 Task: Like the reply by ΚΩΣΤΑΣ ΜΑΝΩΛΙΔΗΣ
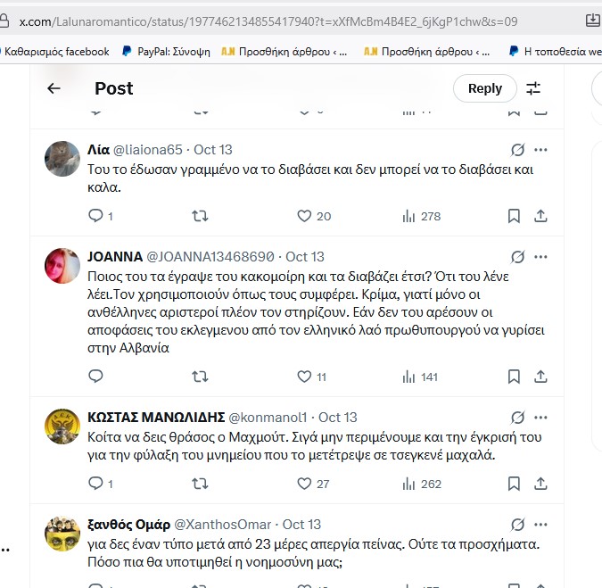pyautogui.click(x=304, y=484)
